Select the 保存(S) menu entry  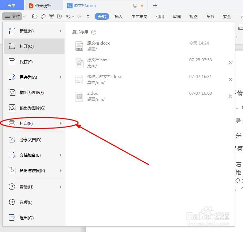[34, 62]
